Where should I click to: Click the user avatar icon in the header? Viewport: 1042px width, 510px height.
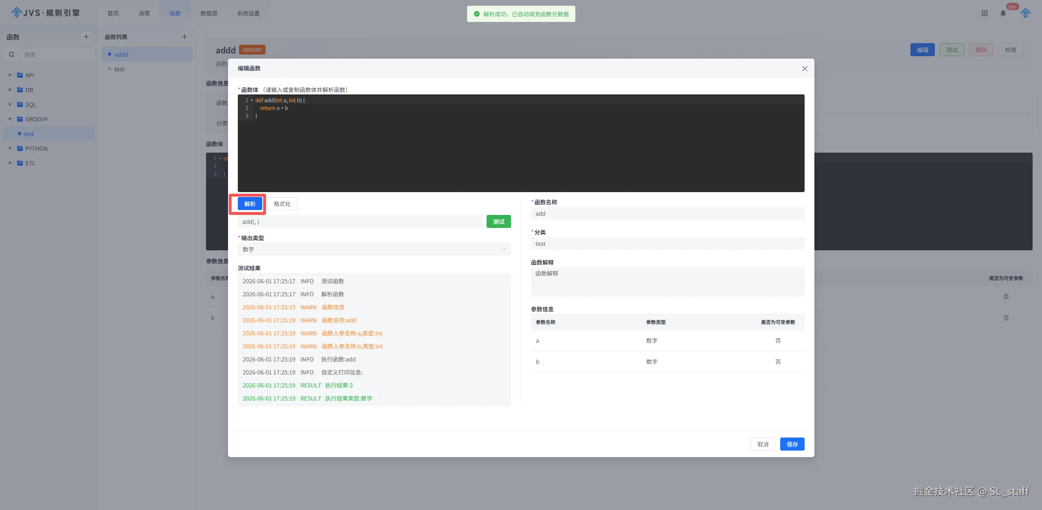click(x=1025, y=13)
